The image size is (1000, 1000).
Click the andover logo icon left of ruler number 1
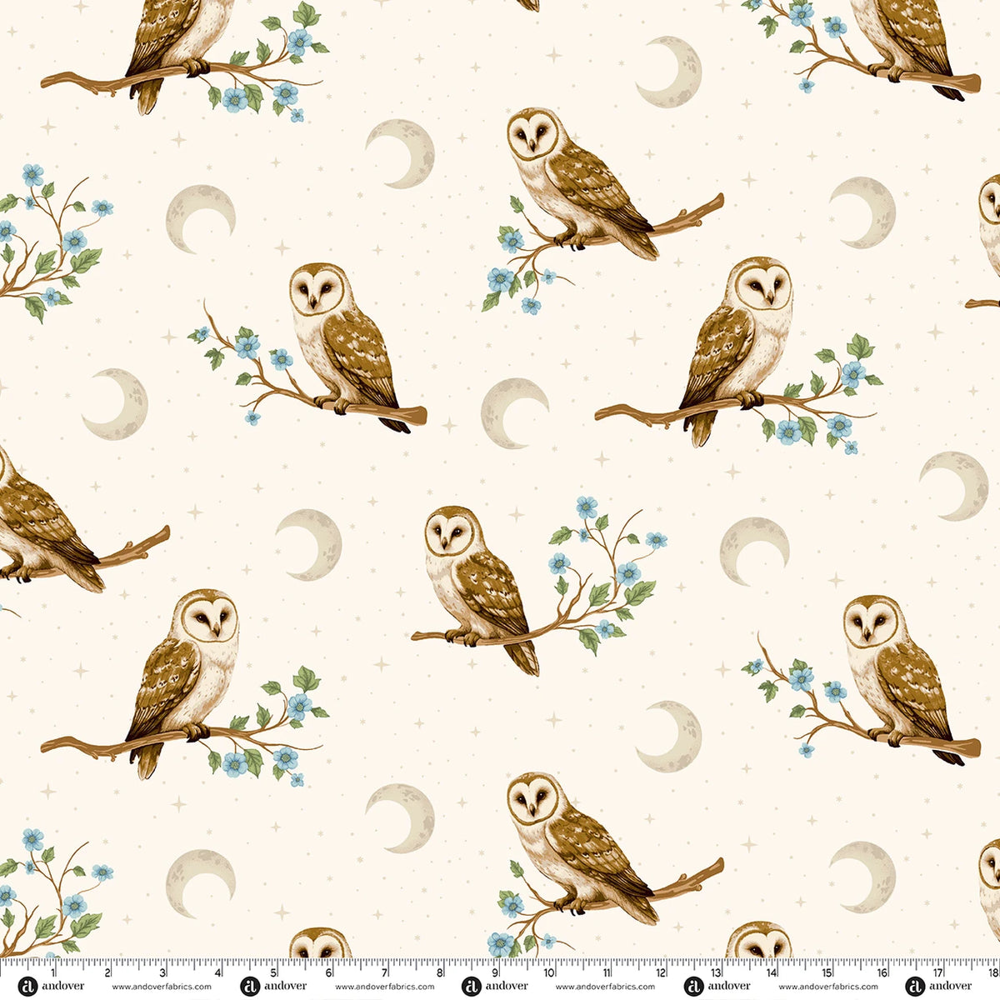click(28, 986)
